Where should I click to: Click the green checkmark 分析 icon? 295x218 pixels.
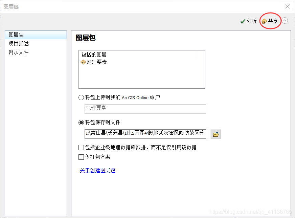pos(243,21)
